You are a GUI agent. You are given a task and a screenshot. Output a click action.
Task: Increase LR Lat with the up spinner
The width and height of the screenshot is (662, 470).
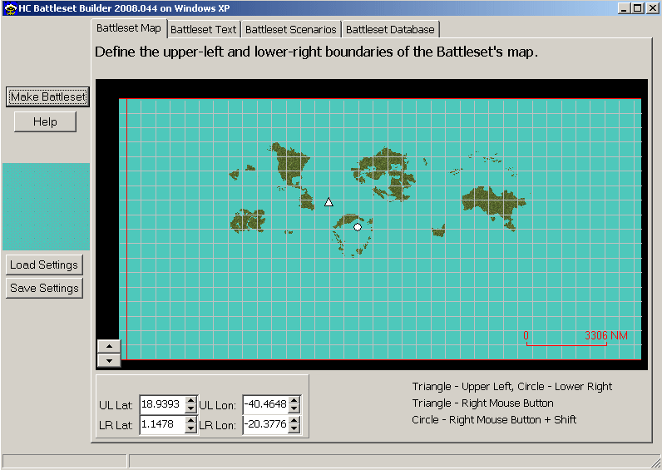tap(191, 421)
